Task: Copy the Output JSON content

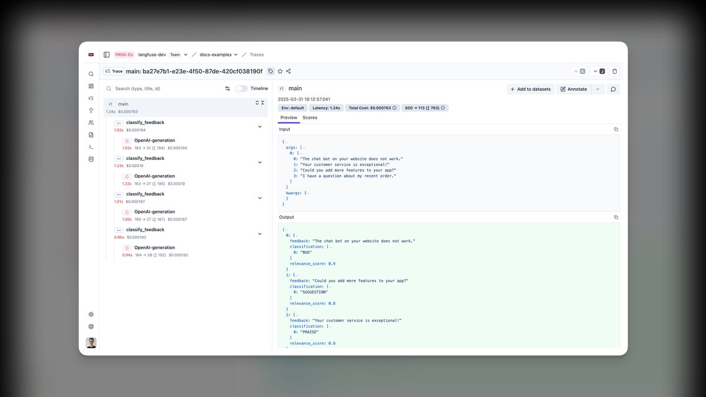Action: click(x=616, y=217)
